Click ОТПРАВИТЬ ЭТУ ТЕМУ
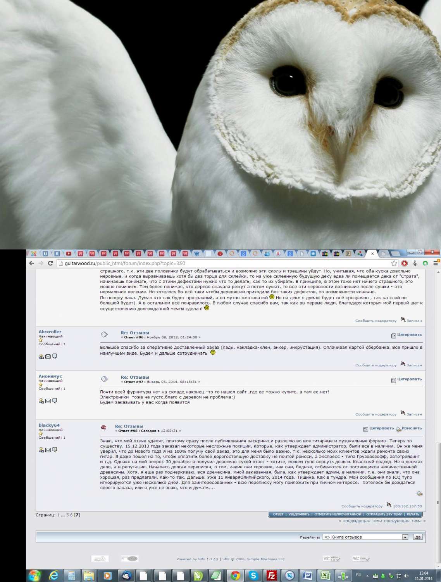The width and height of the screenshot is (441, 582). 384,514
